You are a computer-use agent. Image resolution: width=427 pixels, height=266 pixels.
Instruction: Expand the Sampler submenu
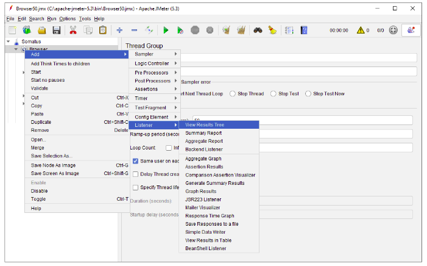[x=154, y=54]
